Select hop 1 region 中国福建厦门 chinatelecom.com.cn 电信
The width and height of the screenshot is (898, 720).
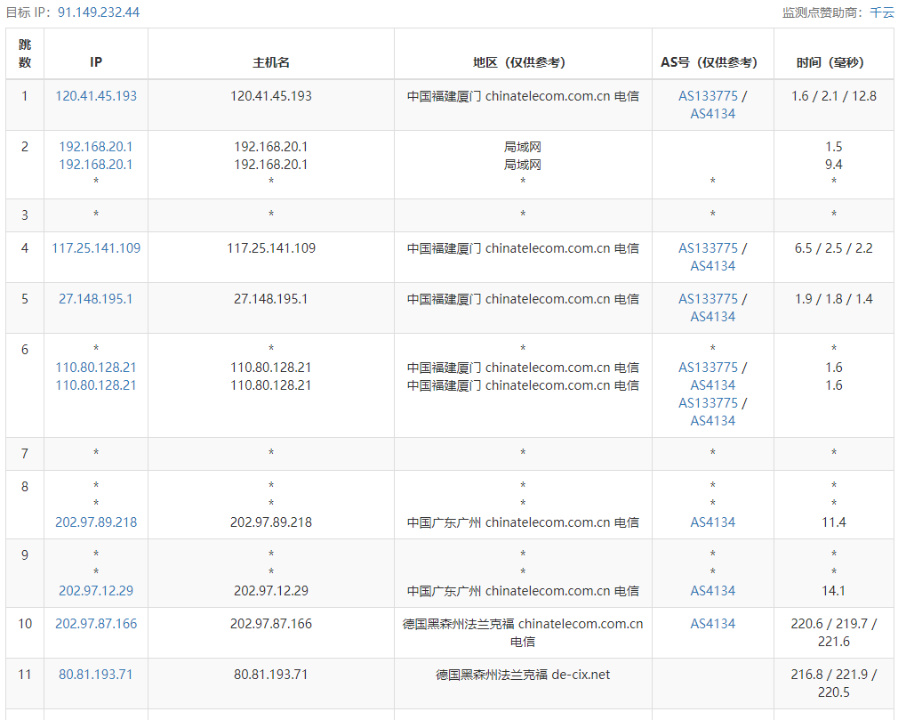coord(523,96)
